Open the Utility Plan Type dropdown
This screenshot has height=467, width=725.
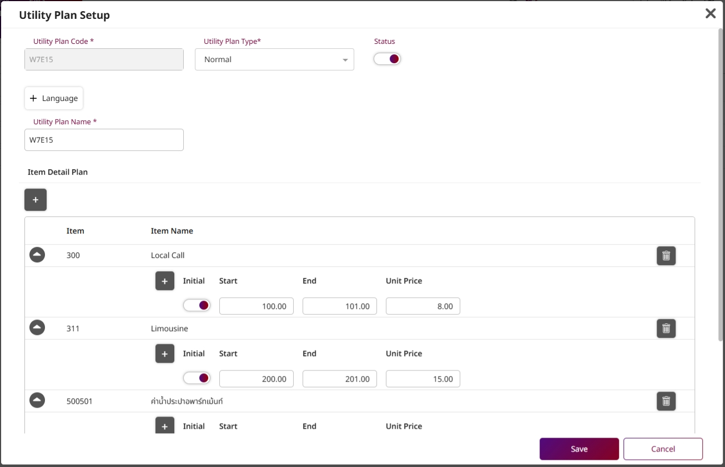tap(274, 59)
